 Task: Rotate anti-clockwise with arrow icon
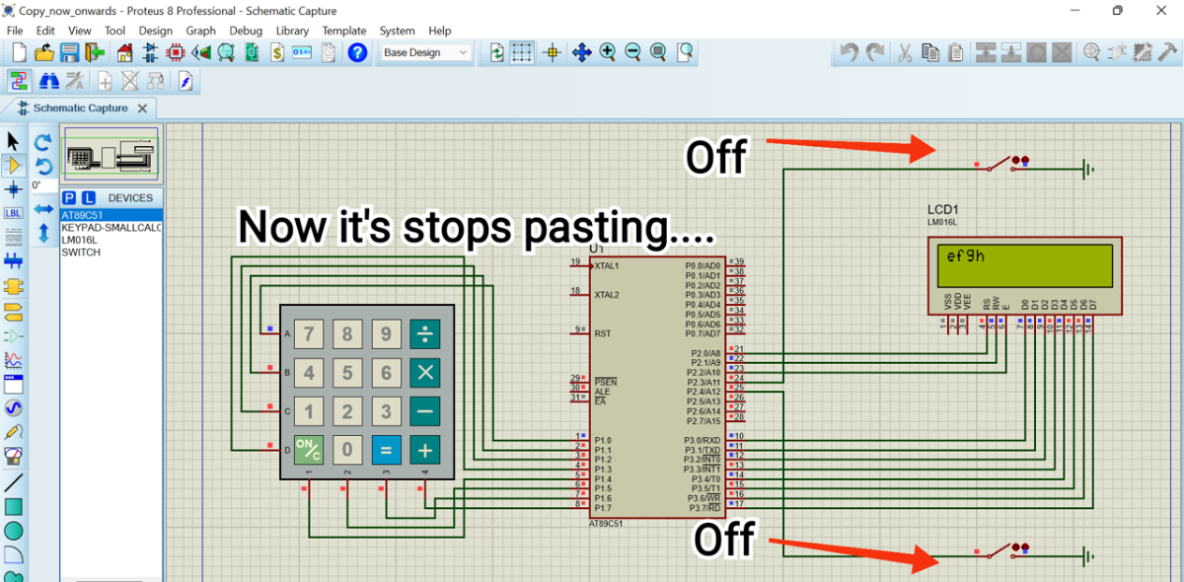click(42, 166)
